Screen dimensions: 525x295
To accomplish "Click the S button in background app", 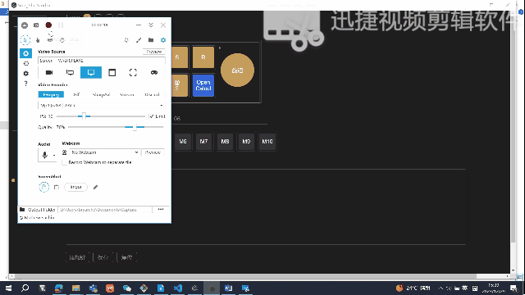I will click(x=180, y=57).
